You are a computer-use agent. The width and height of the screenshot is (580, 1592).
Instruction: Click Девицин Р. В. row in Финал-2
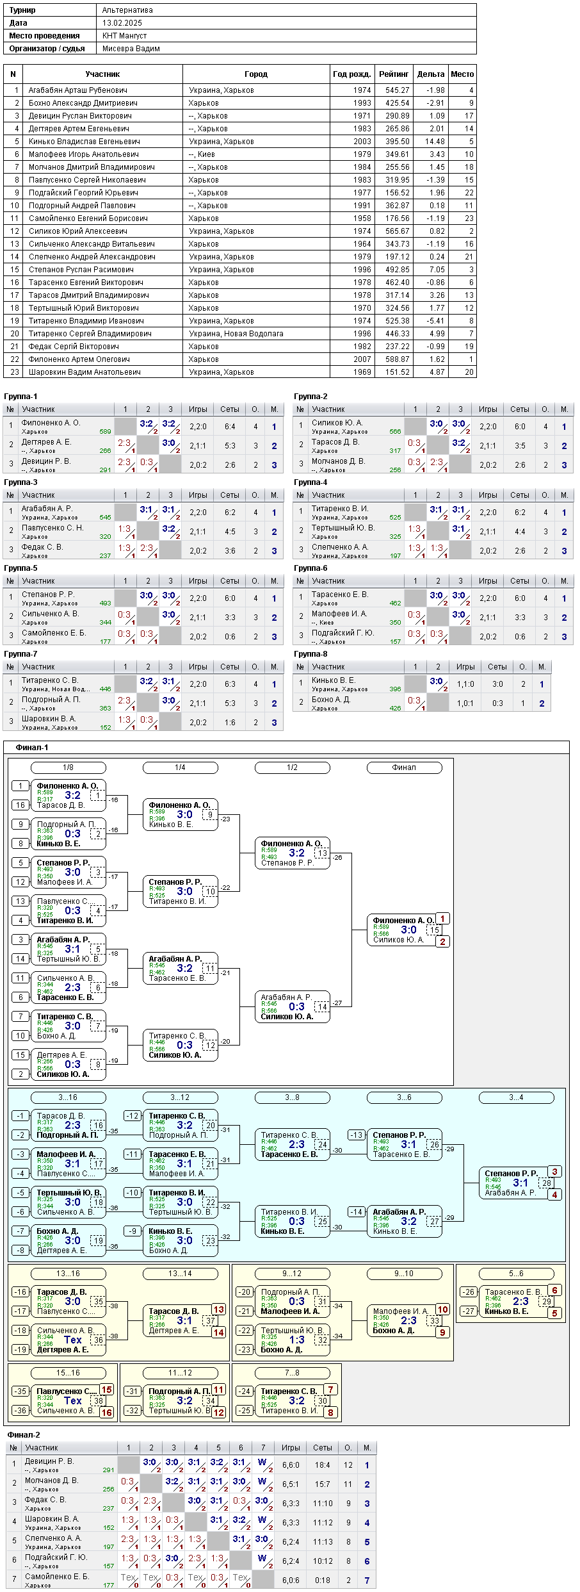[x=191, y=1465]
